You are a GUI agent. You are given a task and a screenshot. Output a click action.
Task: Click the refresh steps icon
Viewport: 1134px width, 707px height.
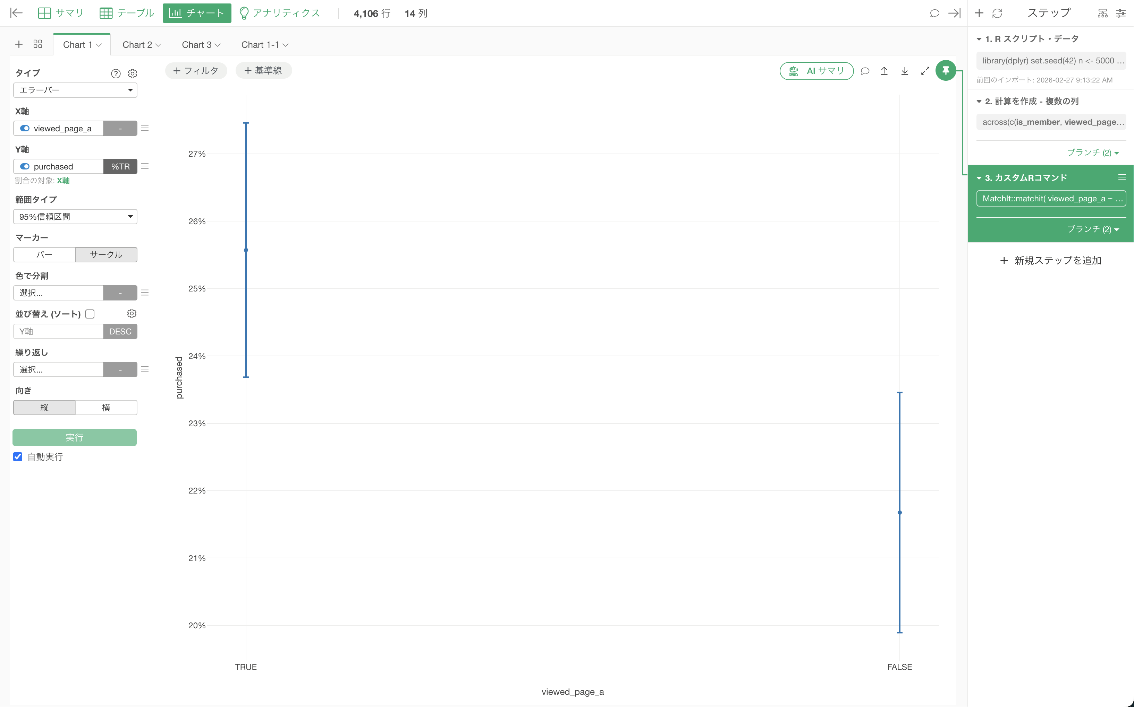click(997, 13)
